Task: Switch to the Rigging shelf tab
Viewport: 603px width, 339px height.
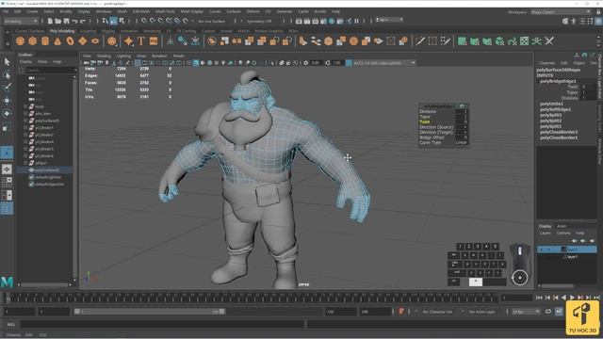Action: pos(108,31)
